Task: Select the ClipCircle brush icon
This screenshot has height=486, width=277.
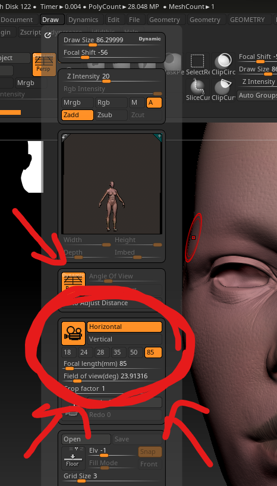Action: [x=224, y=64]
